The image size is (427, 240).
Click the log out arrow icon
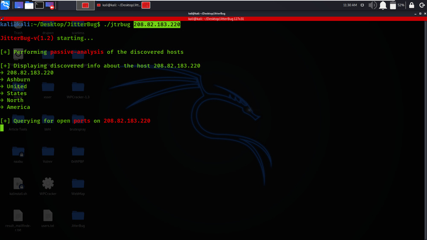(x=422, y=5)
